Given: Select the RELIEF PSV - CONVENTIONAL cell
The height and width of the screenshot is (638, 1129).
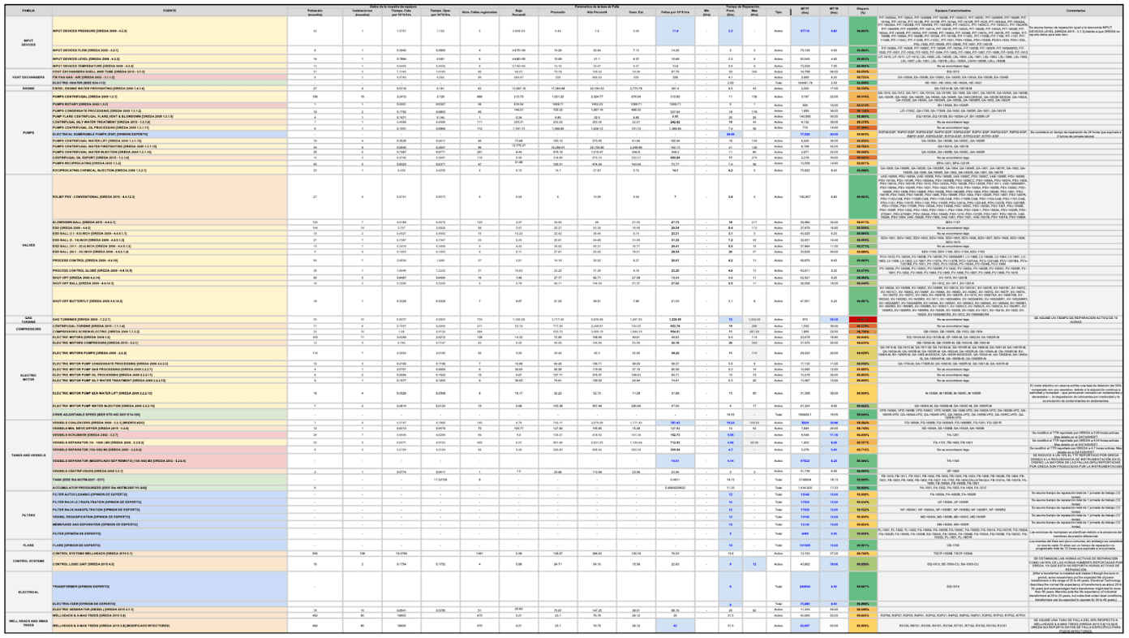Looking at the screenshot, I should 170,197.
